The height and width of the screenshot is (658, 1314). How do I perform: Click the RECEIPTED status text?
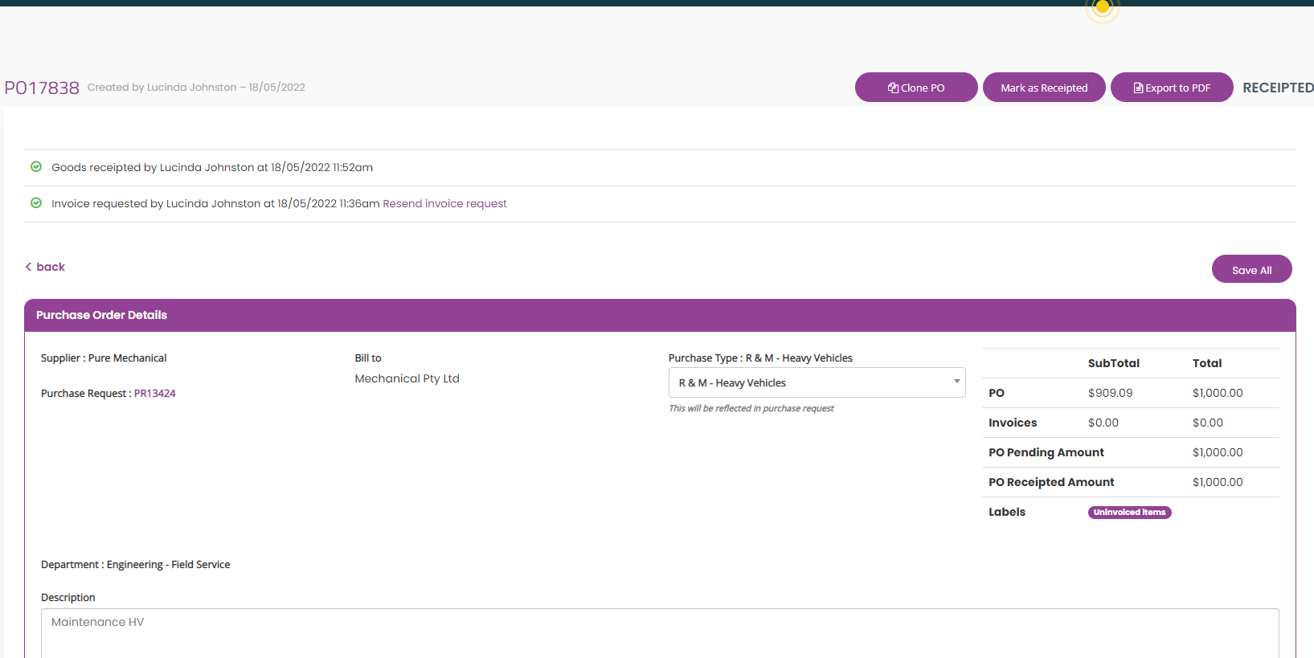(1278, 88)
